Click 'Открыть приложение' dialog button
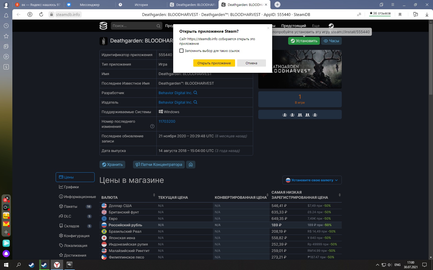 click(214, 63)
